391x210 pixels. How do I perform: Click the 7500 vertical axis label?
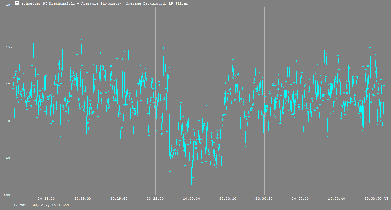[9, 158]
